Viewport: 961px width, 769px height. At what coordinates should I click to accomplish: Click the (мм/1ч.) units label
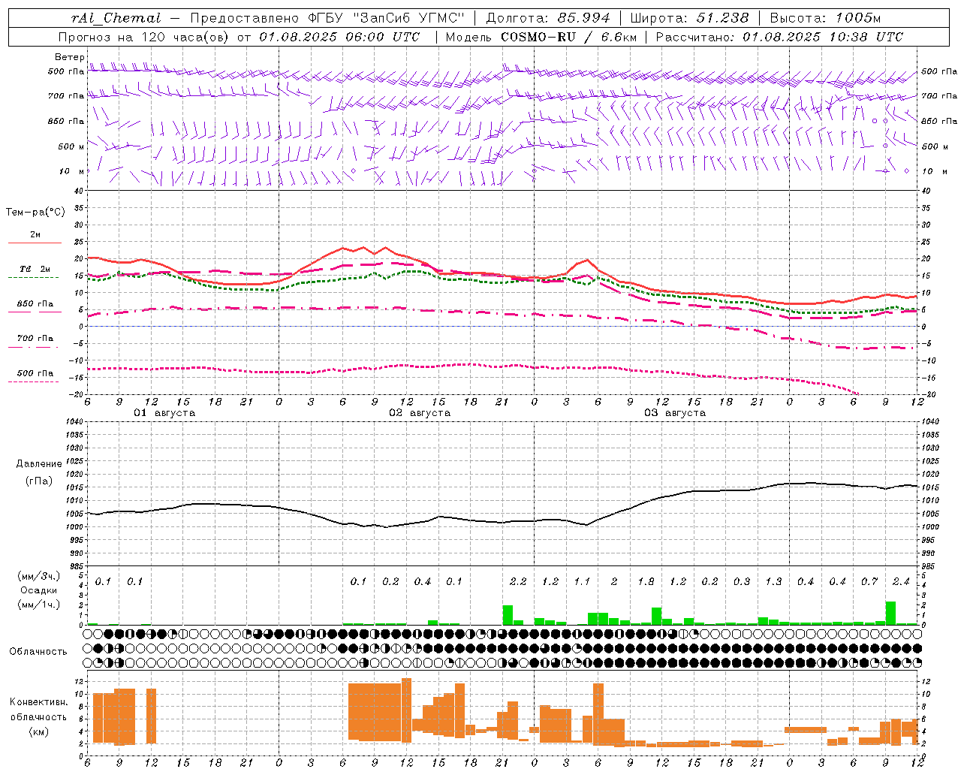coord(39,605)
